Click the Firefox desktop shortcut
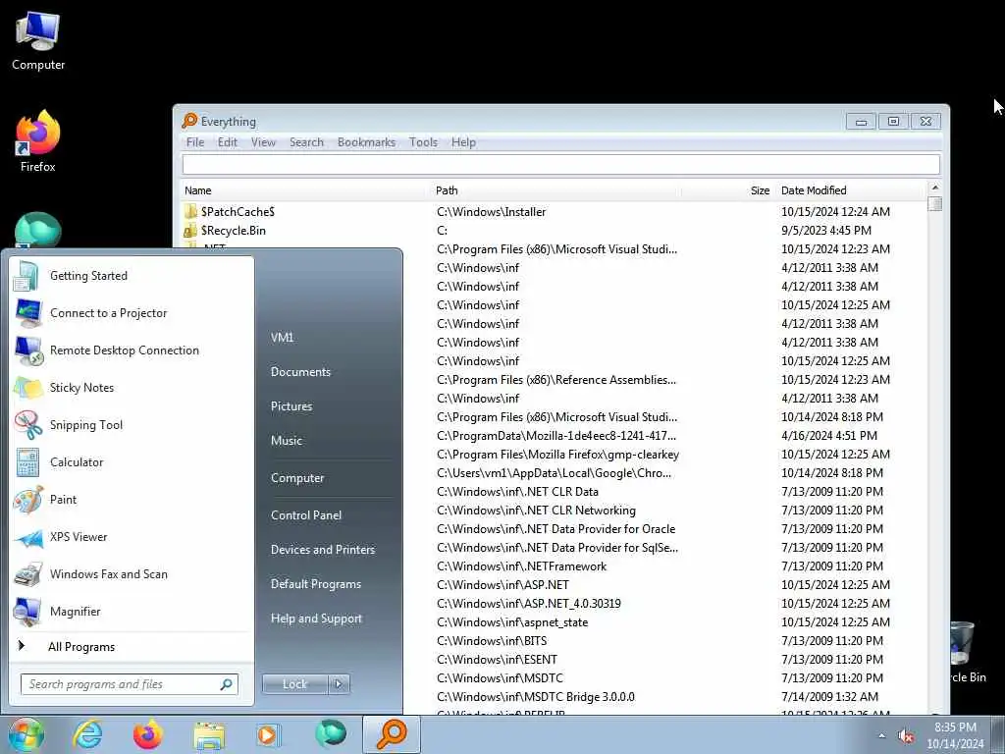This screenshot has width=1005, height=754. (38, 141)
